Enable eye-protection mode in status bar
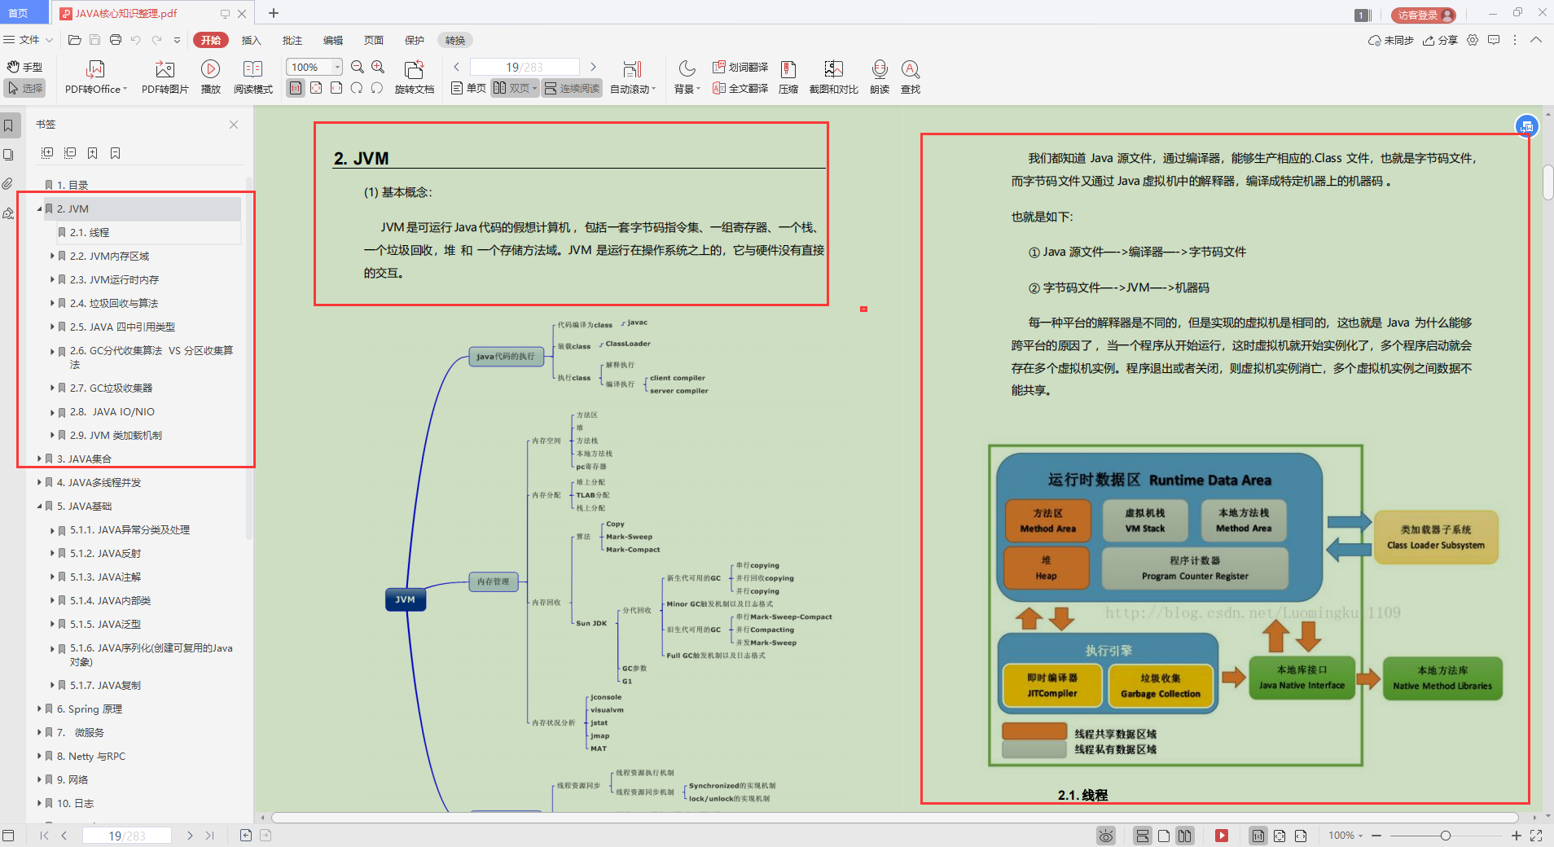 click(1106, 836)
